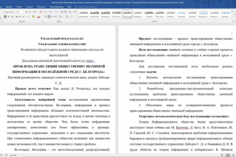The height and width of the screenshot is (157, 236).
Task: Apply yellow text highlight color
Action: click(x=33, y=17)
